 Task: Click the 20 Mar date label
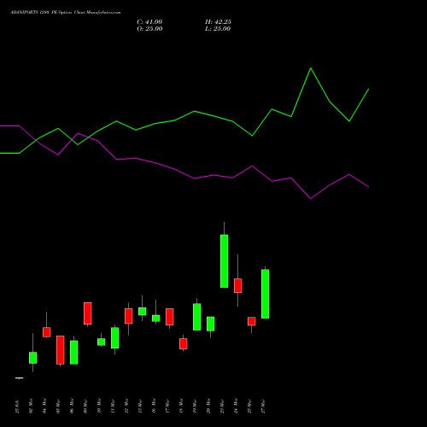(x=208, y=406)
